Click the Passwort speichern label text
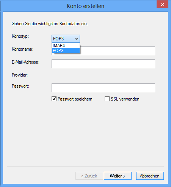 (x=75, y=99)
